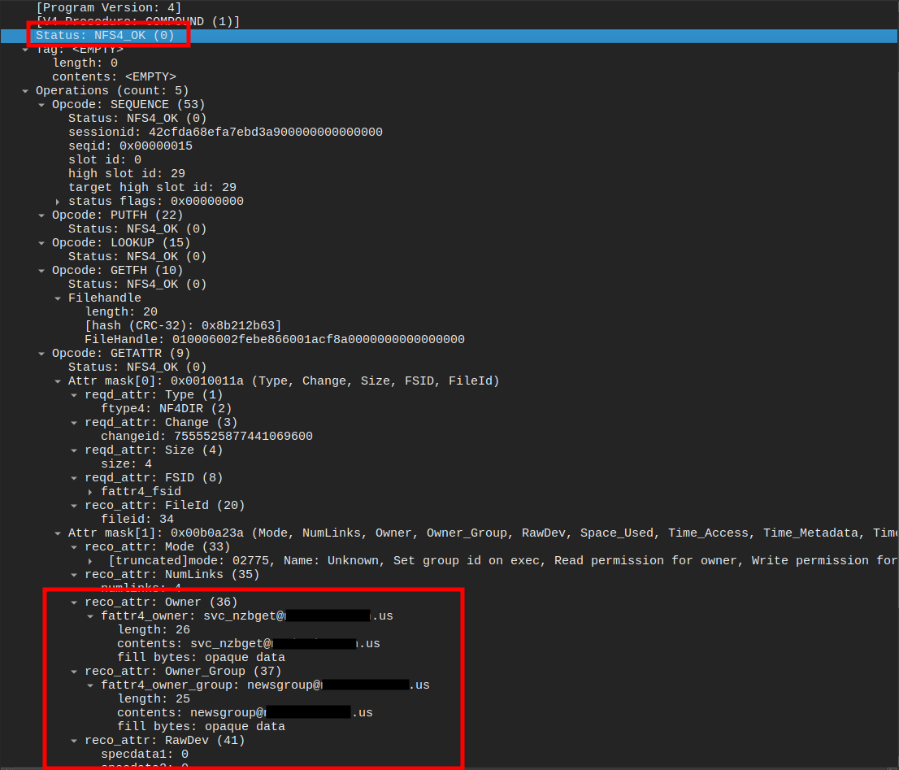
Task: Collapse the Opcode: LOOKUP (15) arrow
Action: [x=42, y=243]
